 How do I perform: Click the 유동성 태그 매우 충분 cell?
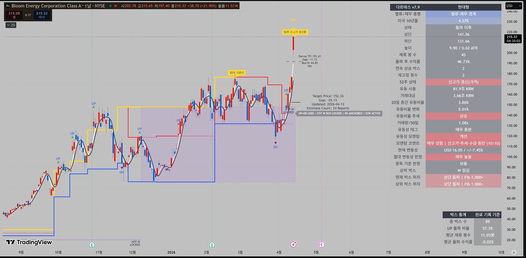click(x=463, y=130)
